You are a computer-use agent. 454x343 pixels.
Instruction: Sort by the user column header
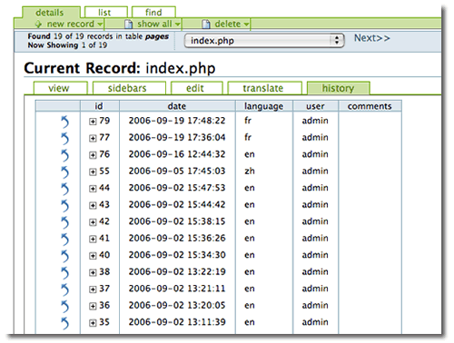pos(315,106)
